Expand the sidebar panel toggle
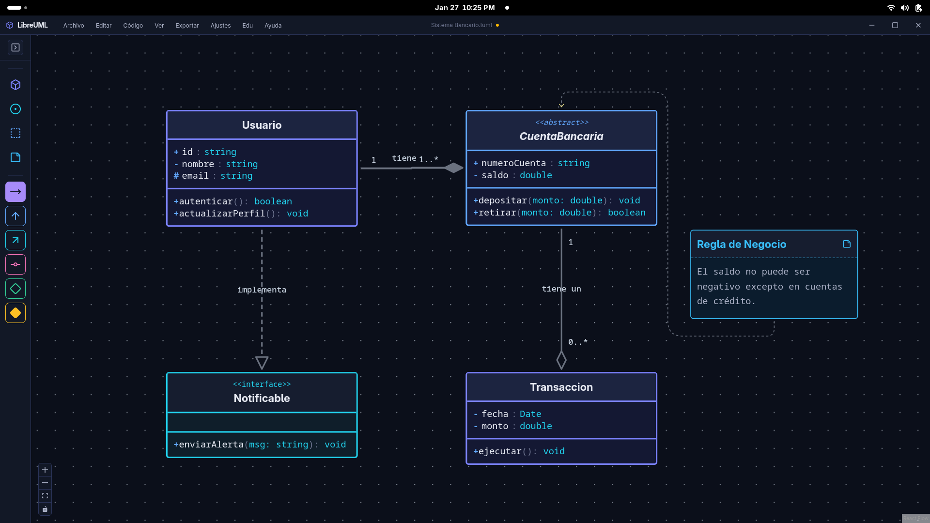The width and height of the screenshot is (930, 523). pyautogui.click(x=15, y=47)
